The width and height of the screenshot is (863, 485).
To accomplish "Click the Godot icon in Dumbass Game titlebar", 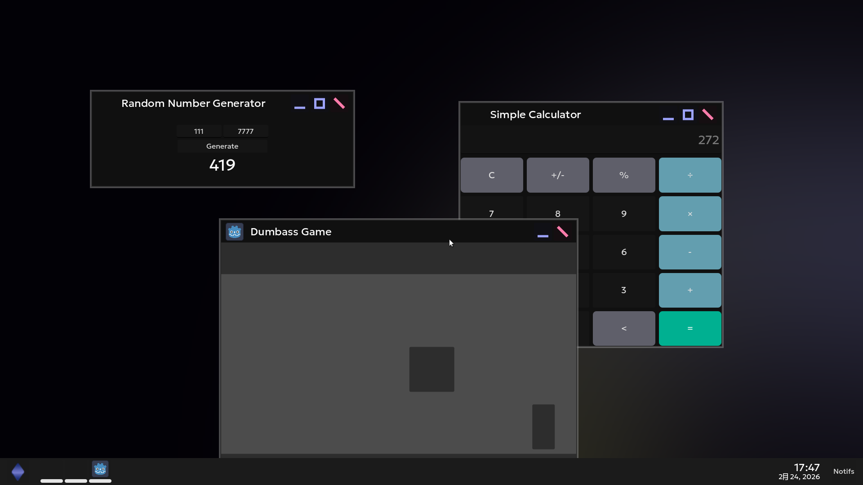I will pos(235,232).
